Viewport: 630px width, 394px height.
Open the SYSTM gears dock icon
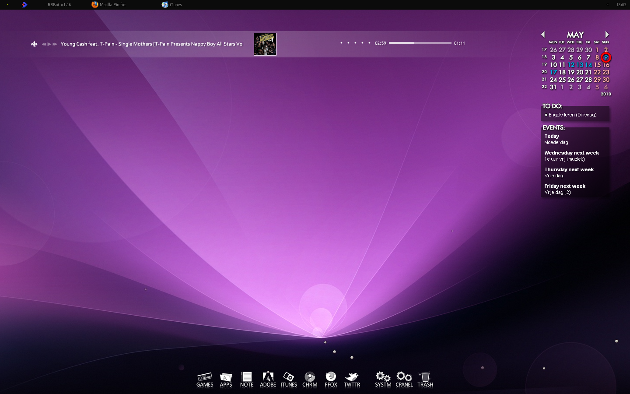tap(383, 380)
